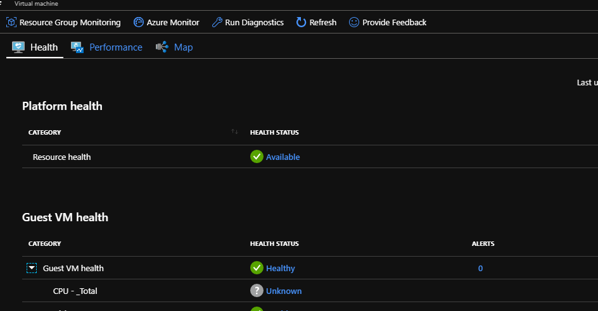The width and height of the screenshot is (598, 311).
Task: Click the Run Diagnostics wrench icon
Action: point(217,22)
